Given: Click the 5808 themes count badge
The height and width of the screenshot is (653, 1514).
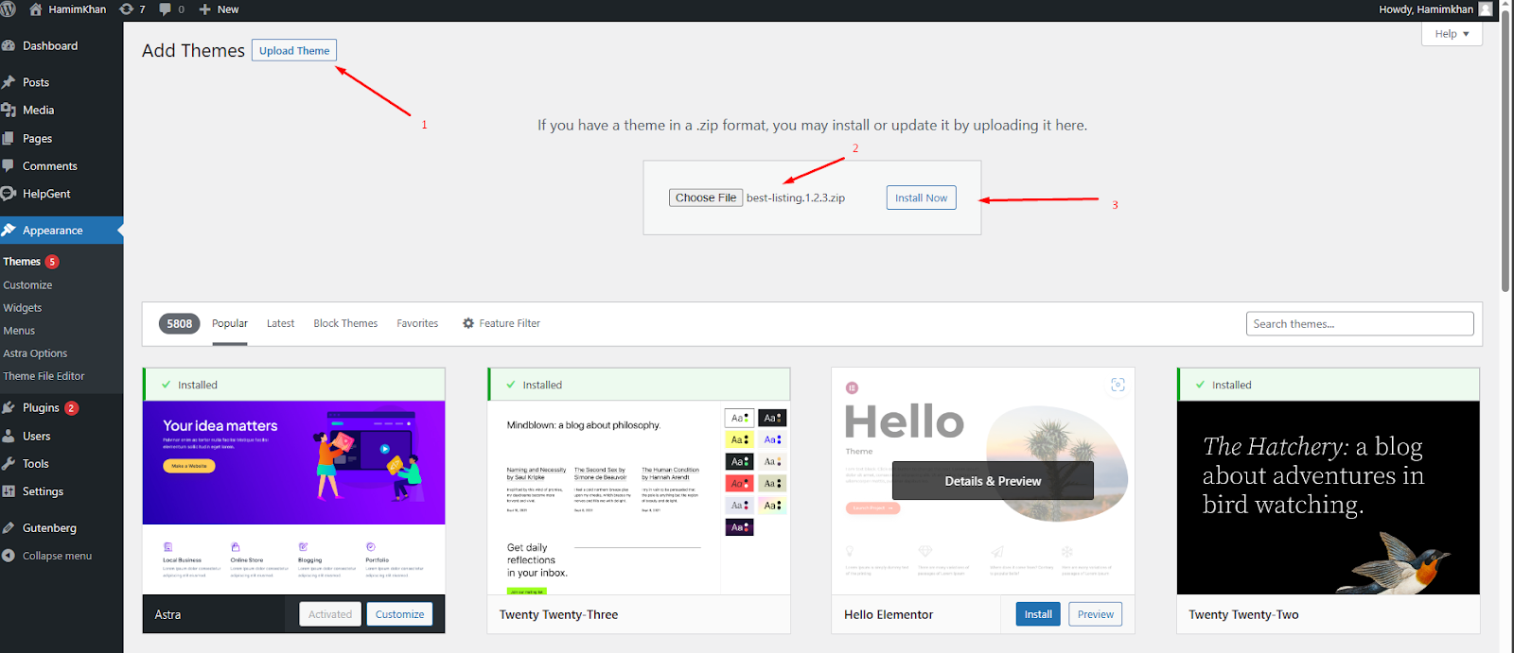Looking at the screenshot, I should tap(180, 323).
